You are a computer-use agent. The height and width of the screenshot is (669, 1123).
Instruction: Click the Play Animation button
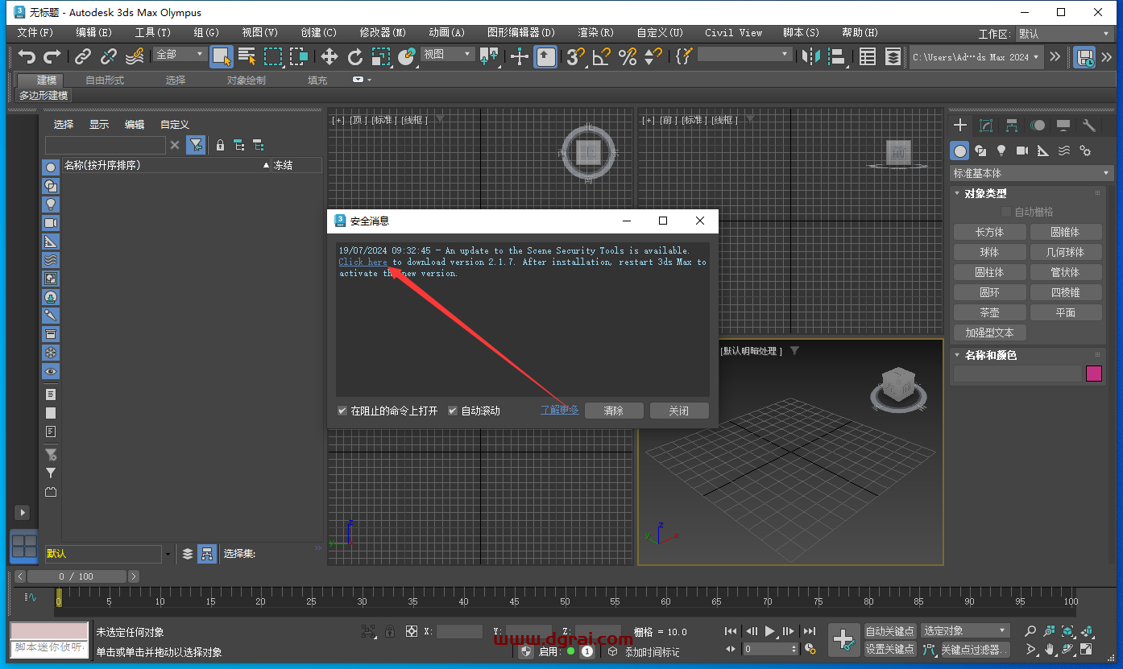(x=769, y=631)
